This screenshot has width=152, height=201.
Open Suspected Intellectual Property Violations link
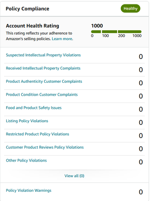[x=43, y=55]
